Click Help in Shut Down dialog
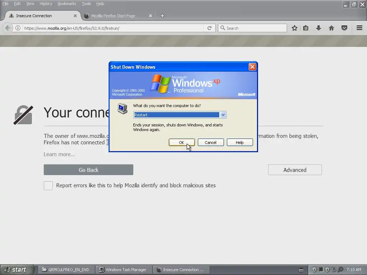Screen dimensions: 367x275 [x=240, y=143]
